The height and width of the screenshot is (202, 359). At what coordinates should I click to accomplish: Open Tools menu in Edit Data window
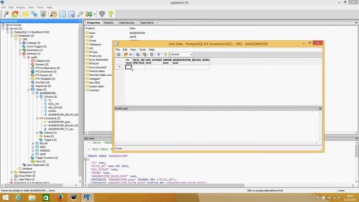pos(142,49)
